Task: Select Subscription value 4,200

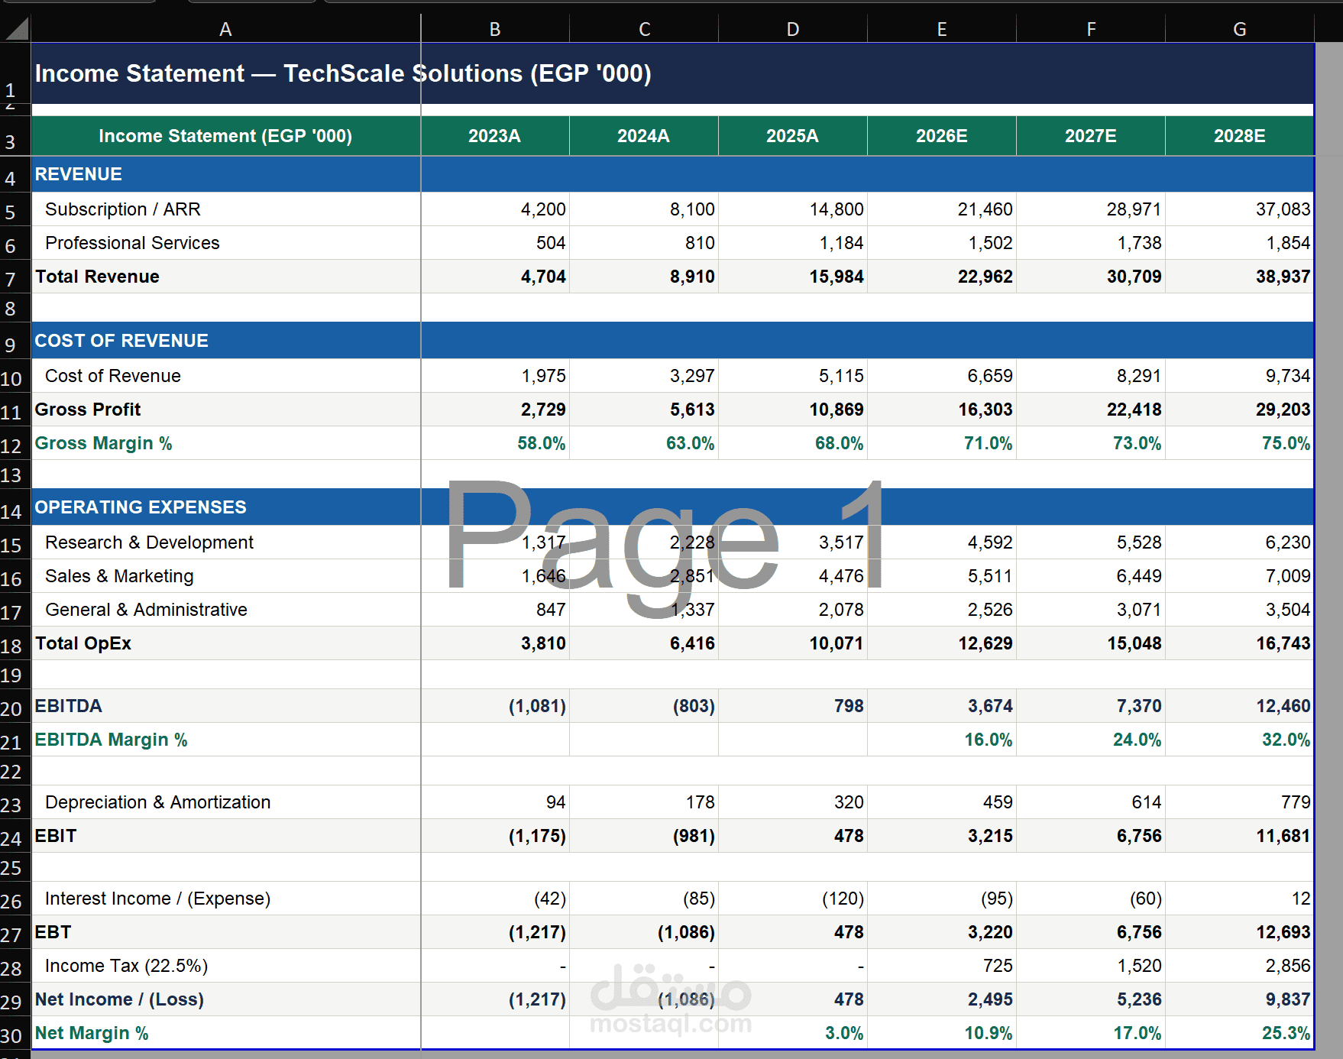Action: 495,209
